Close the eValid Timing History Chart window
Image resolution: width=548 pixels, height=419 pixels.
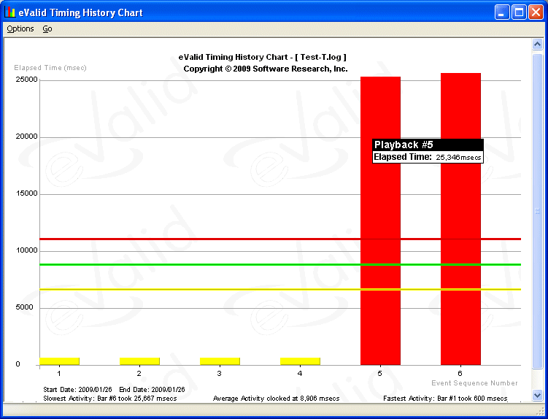536,12
